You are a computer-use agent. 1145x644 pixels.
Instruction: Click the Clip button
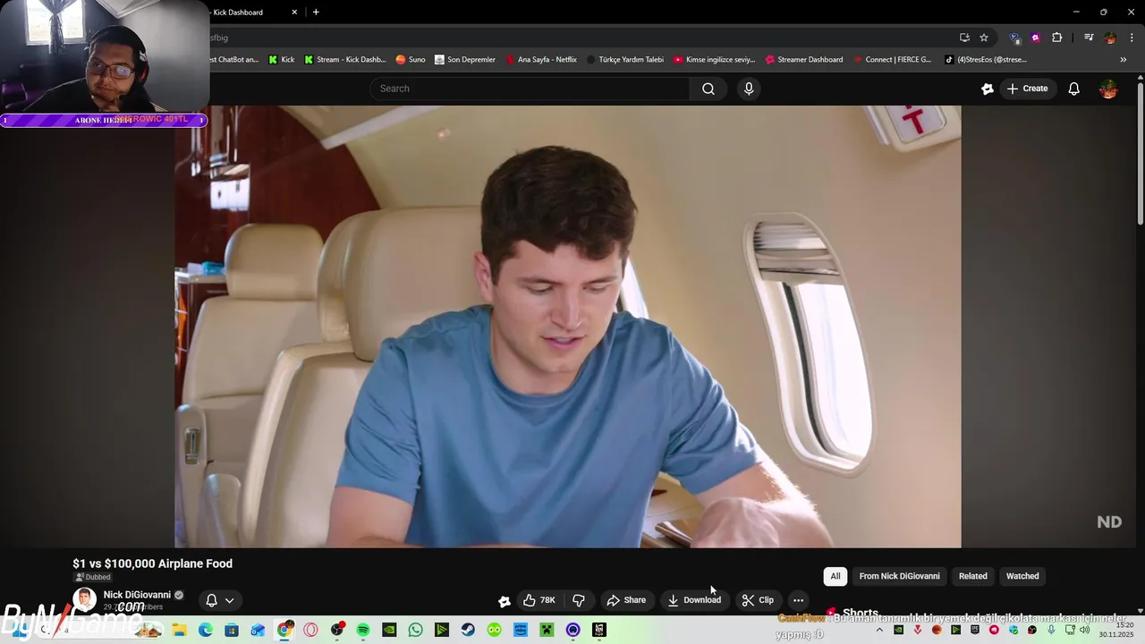pyautogui.click(x=758, y=600)
